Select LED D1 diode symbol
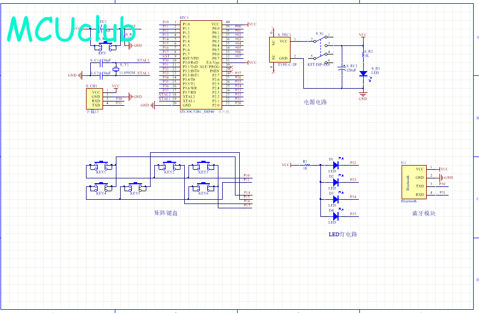 click(335, 165)
